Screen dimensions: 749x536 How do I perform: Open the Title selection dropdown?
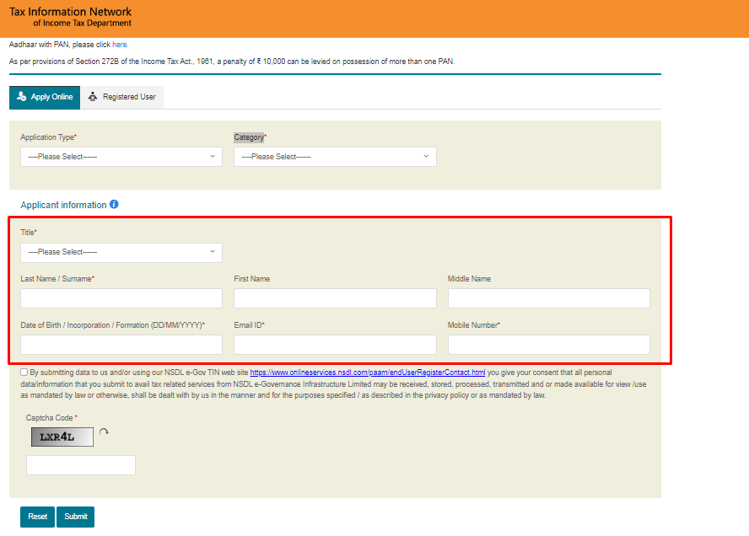[x=121, y=252]
